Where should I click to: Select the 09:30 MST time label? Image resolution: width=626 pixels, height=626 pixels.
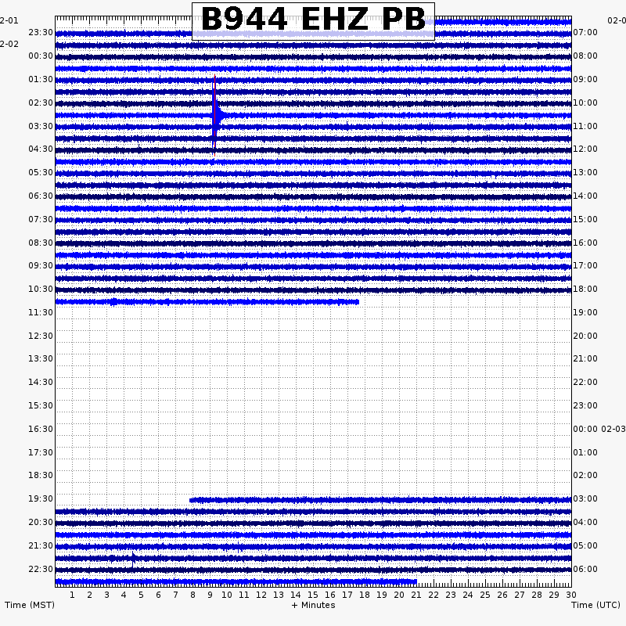[41, 265]
